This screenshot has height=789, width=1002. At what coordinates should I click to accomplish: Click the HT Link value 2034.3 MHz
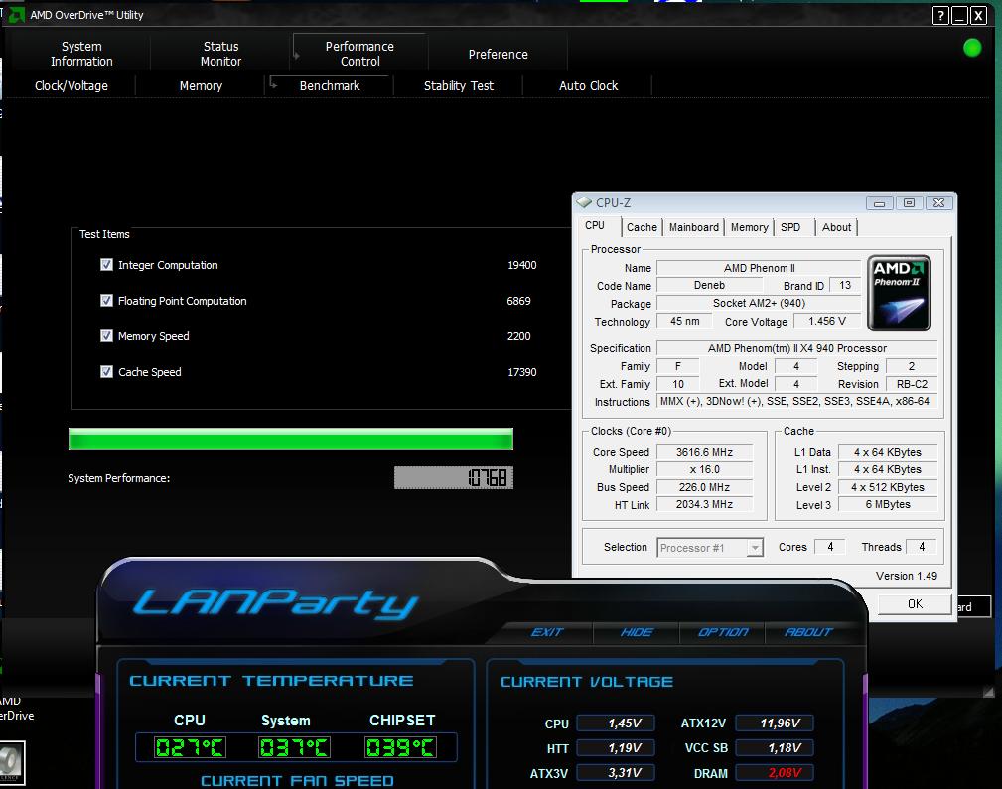click(704, 505)
